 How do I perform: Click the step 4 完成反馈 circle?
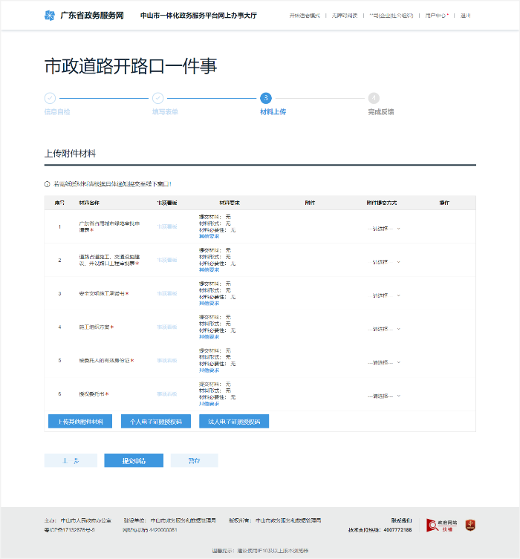coord(374,98)
